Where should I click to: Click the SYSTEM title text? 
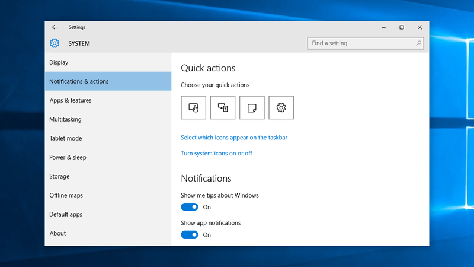click(x=79, y=43)
